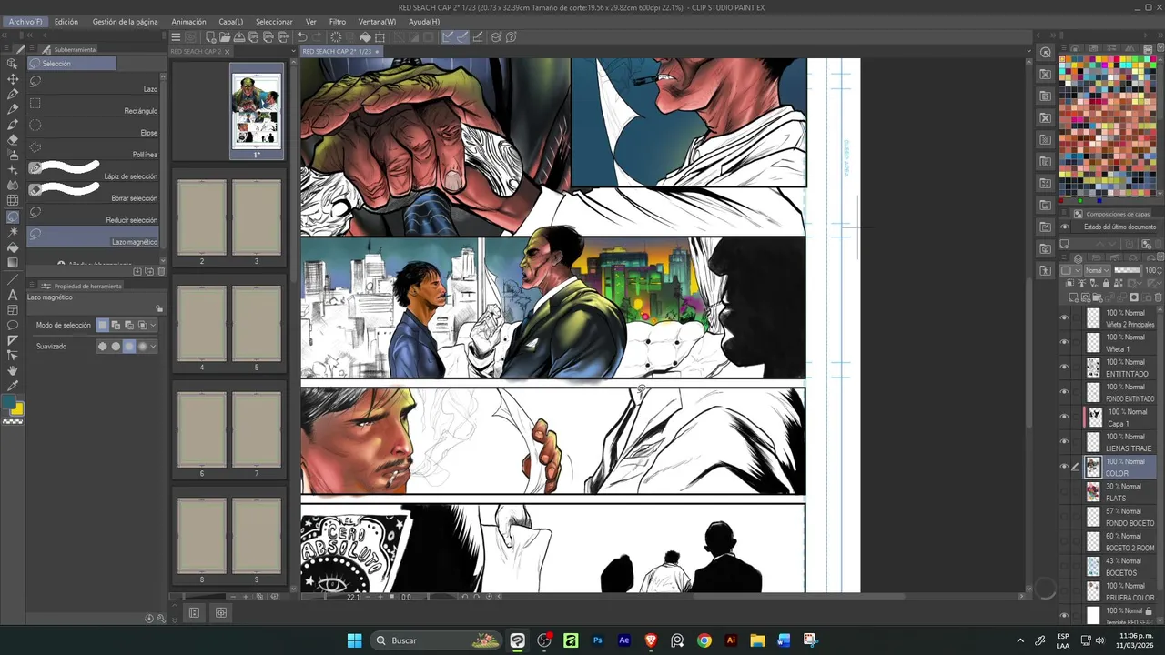Select the Fill bucket tool in the toolbox
The width and height of the screenshot is (1165, 655).
(13, 247)
